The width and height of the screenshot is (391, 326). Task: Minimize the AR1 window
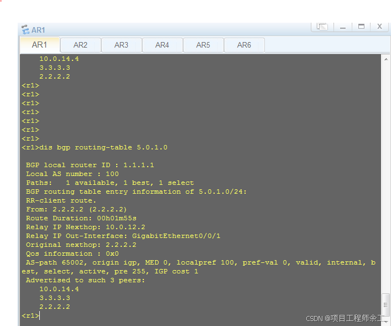pyautogui.click(x=343, y=27)
